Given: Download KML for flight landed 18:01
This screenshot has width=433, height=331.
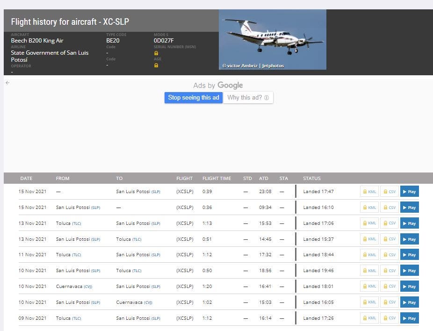Looking at the screenshot, I should (369, 287).
